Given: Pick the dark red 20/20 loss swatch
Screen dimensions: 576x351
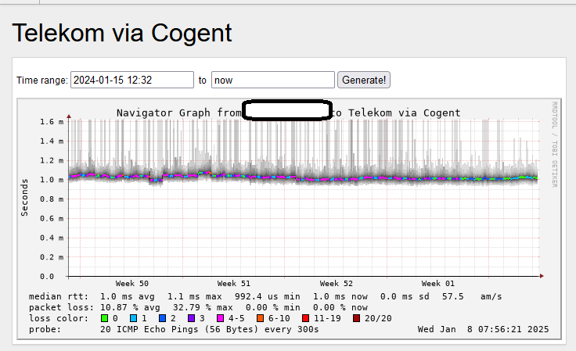Looking at the screenshot, I should (356, 318).
